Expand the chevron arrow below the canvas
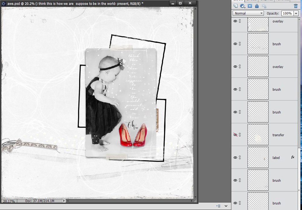The image size is (302, 210). coord(226,206)
